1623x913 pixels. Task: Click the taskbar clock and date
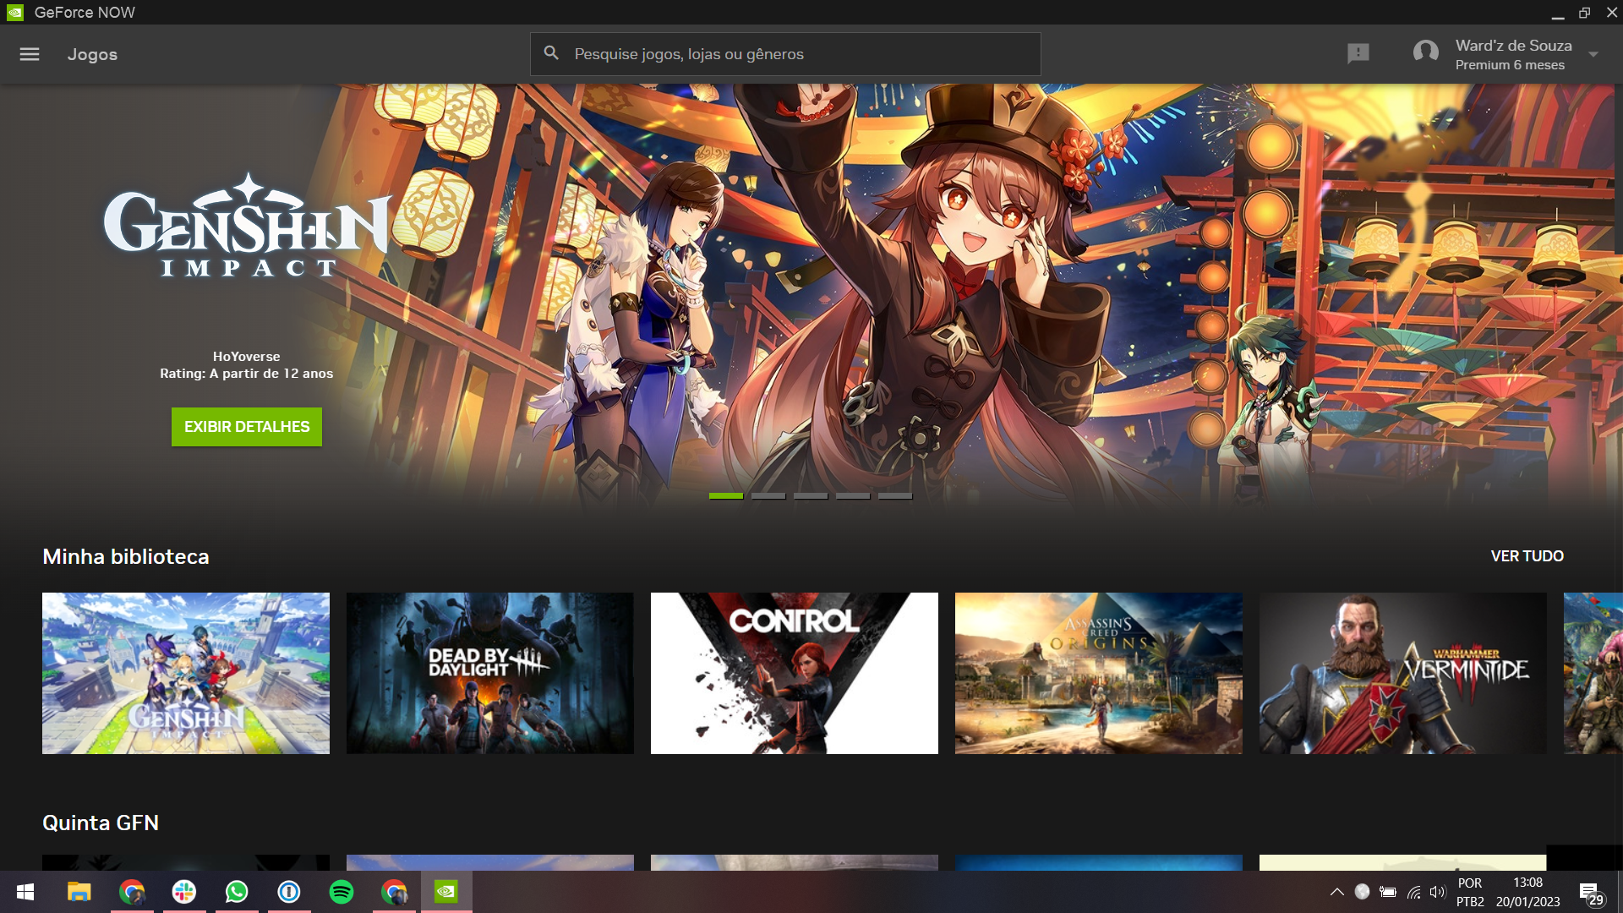tap(1527, 892)
